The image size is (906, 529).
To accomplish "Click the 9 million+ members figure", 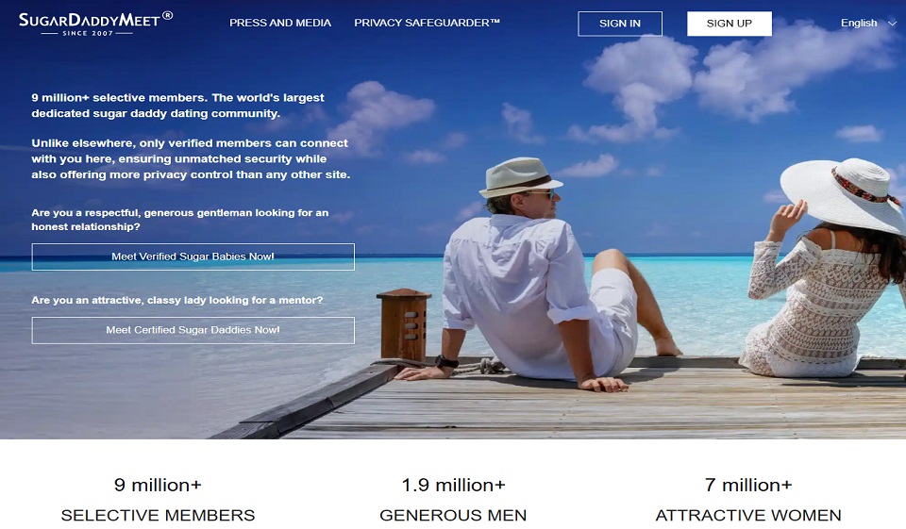I will (158, 485).
